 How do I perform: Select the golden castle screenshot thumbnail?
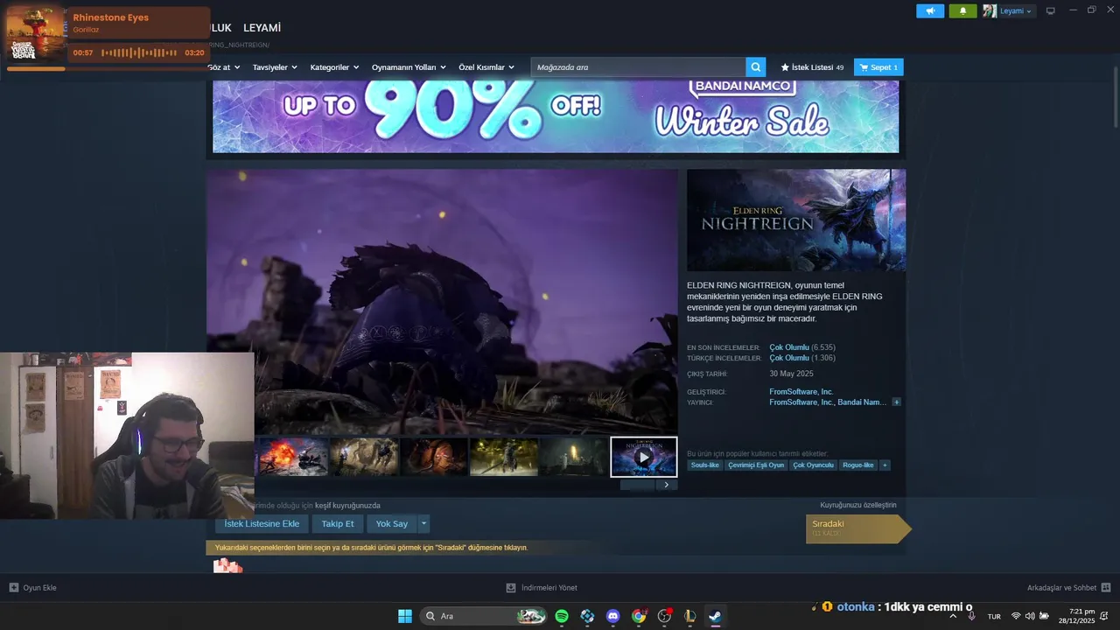(x=504, y=457)
